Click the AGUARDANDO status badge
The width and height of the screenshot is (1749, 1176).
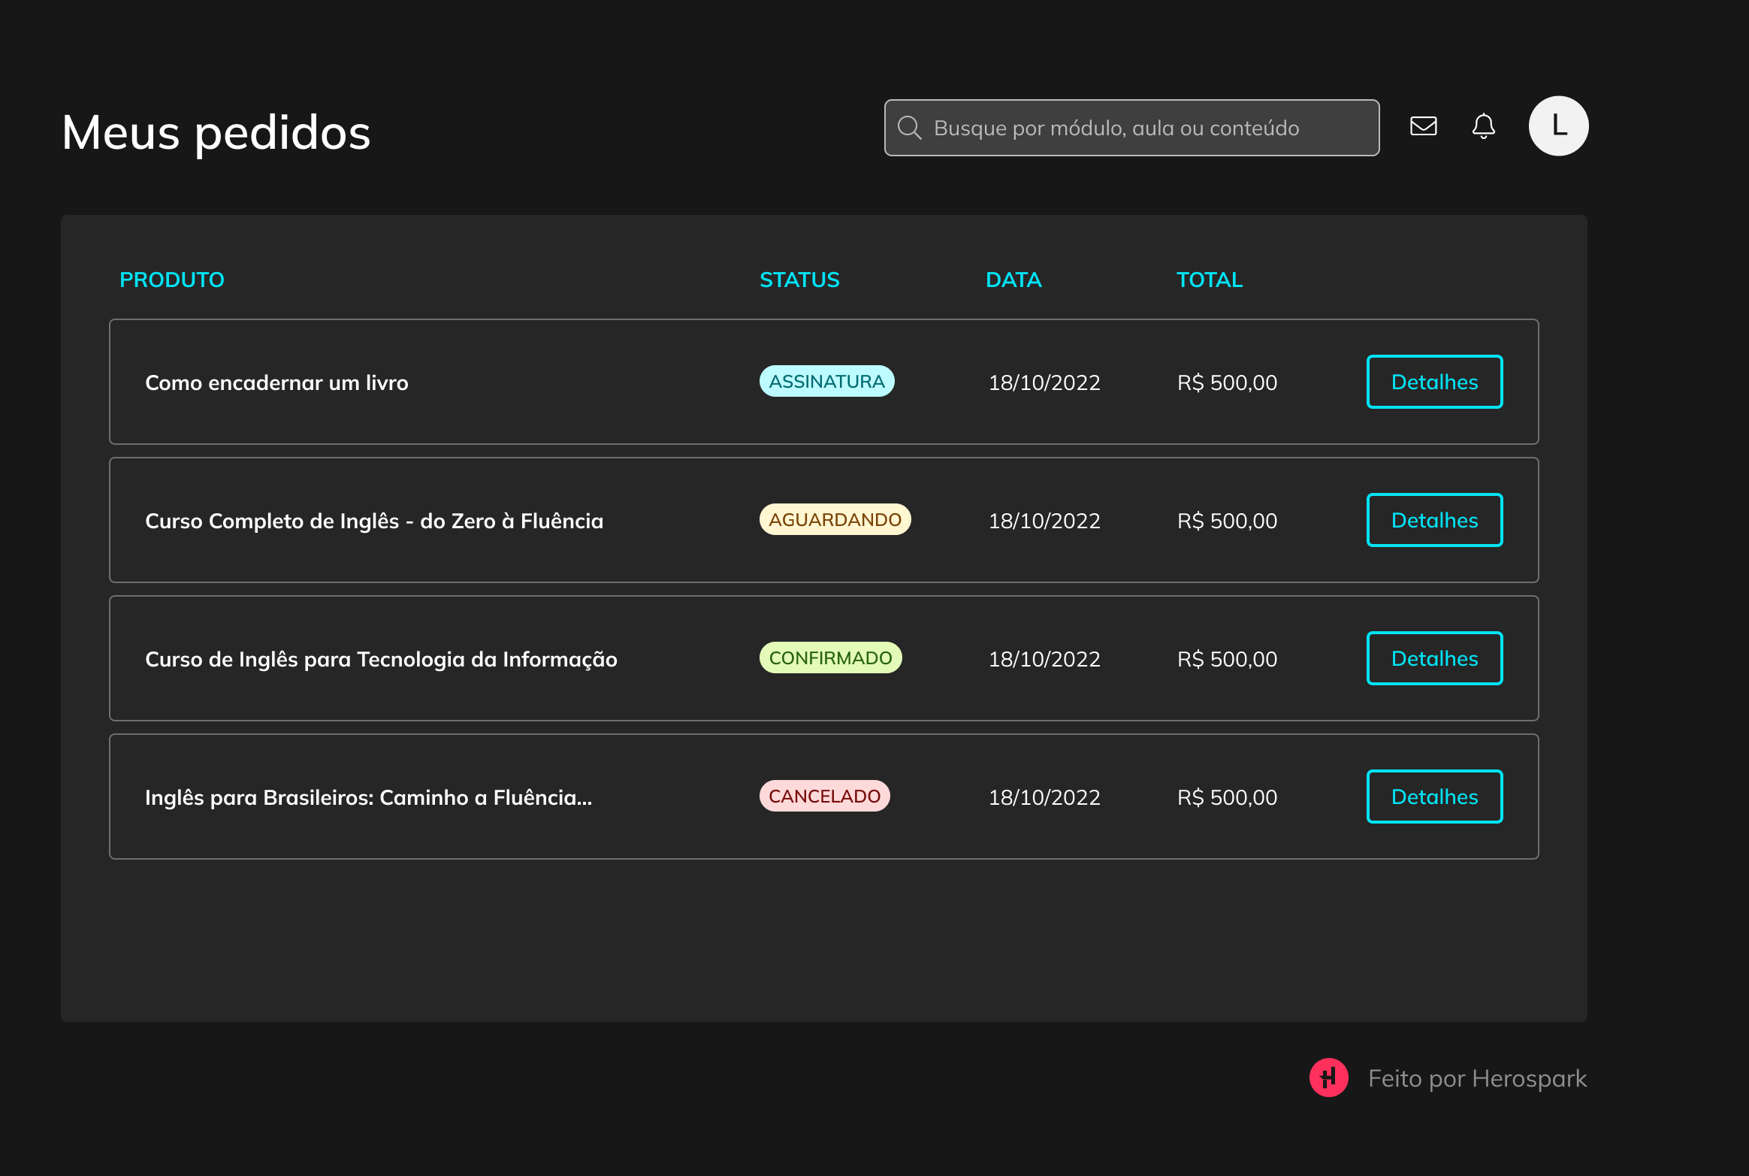[835, 519]
